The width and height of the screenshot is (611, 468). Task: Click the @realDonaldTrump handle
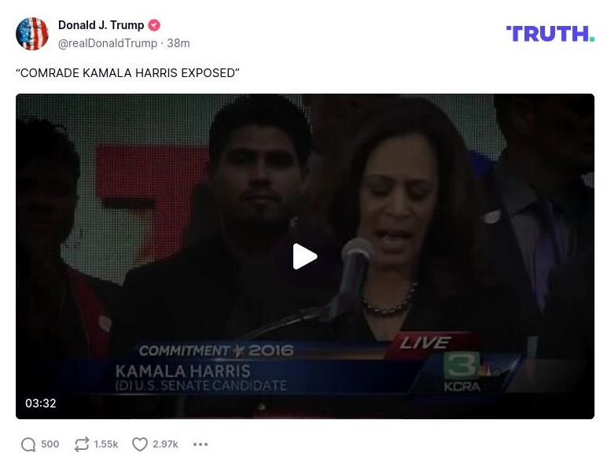(108, 43)
